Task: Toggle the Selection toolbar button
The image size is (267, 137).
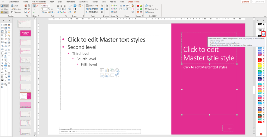Action: (16, 9)
